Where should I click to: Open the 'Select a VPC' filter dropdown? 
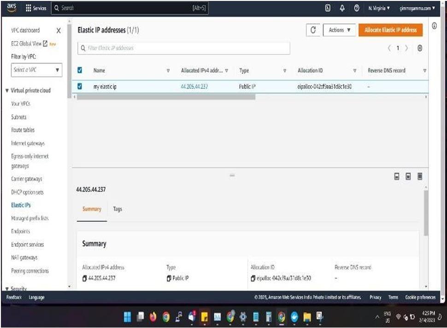[x=36, y=70]
